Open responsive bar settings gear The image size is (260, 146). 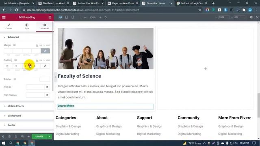[x=251, y=17]
